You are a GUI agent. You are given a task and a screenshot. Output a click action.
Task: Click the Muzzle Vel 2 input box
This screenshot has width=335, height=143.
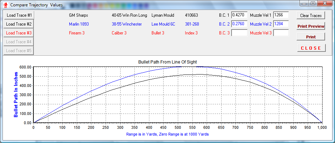[281, 24]
